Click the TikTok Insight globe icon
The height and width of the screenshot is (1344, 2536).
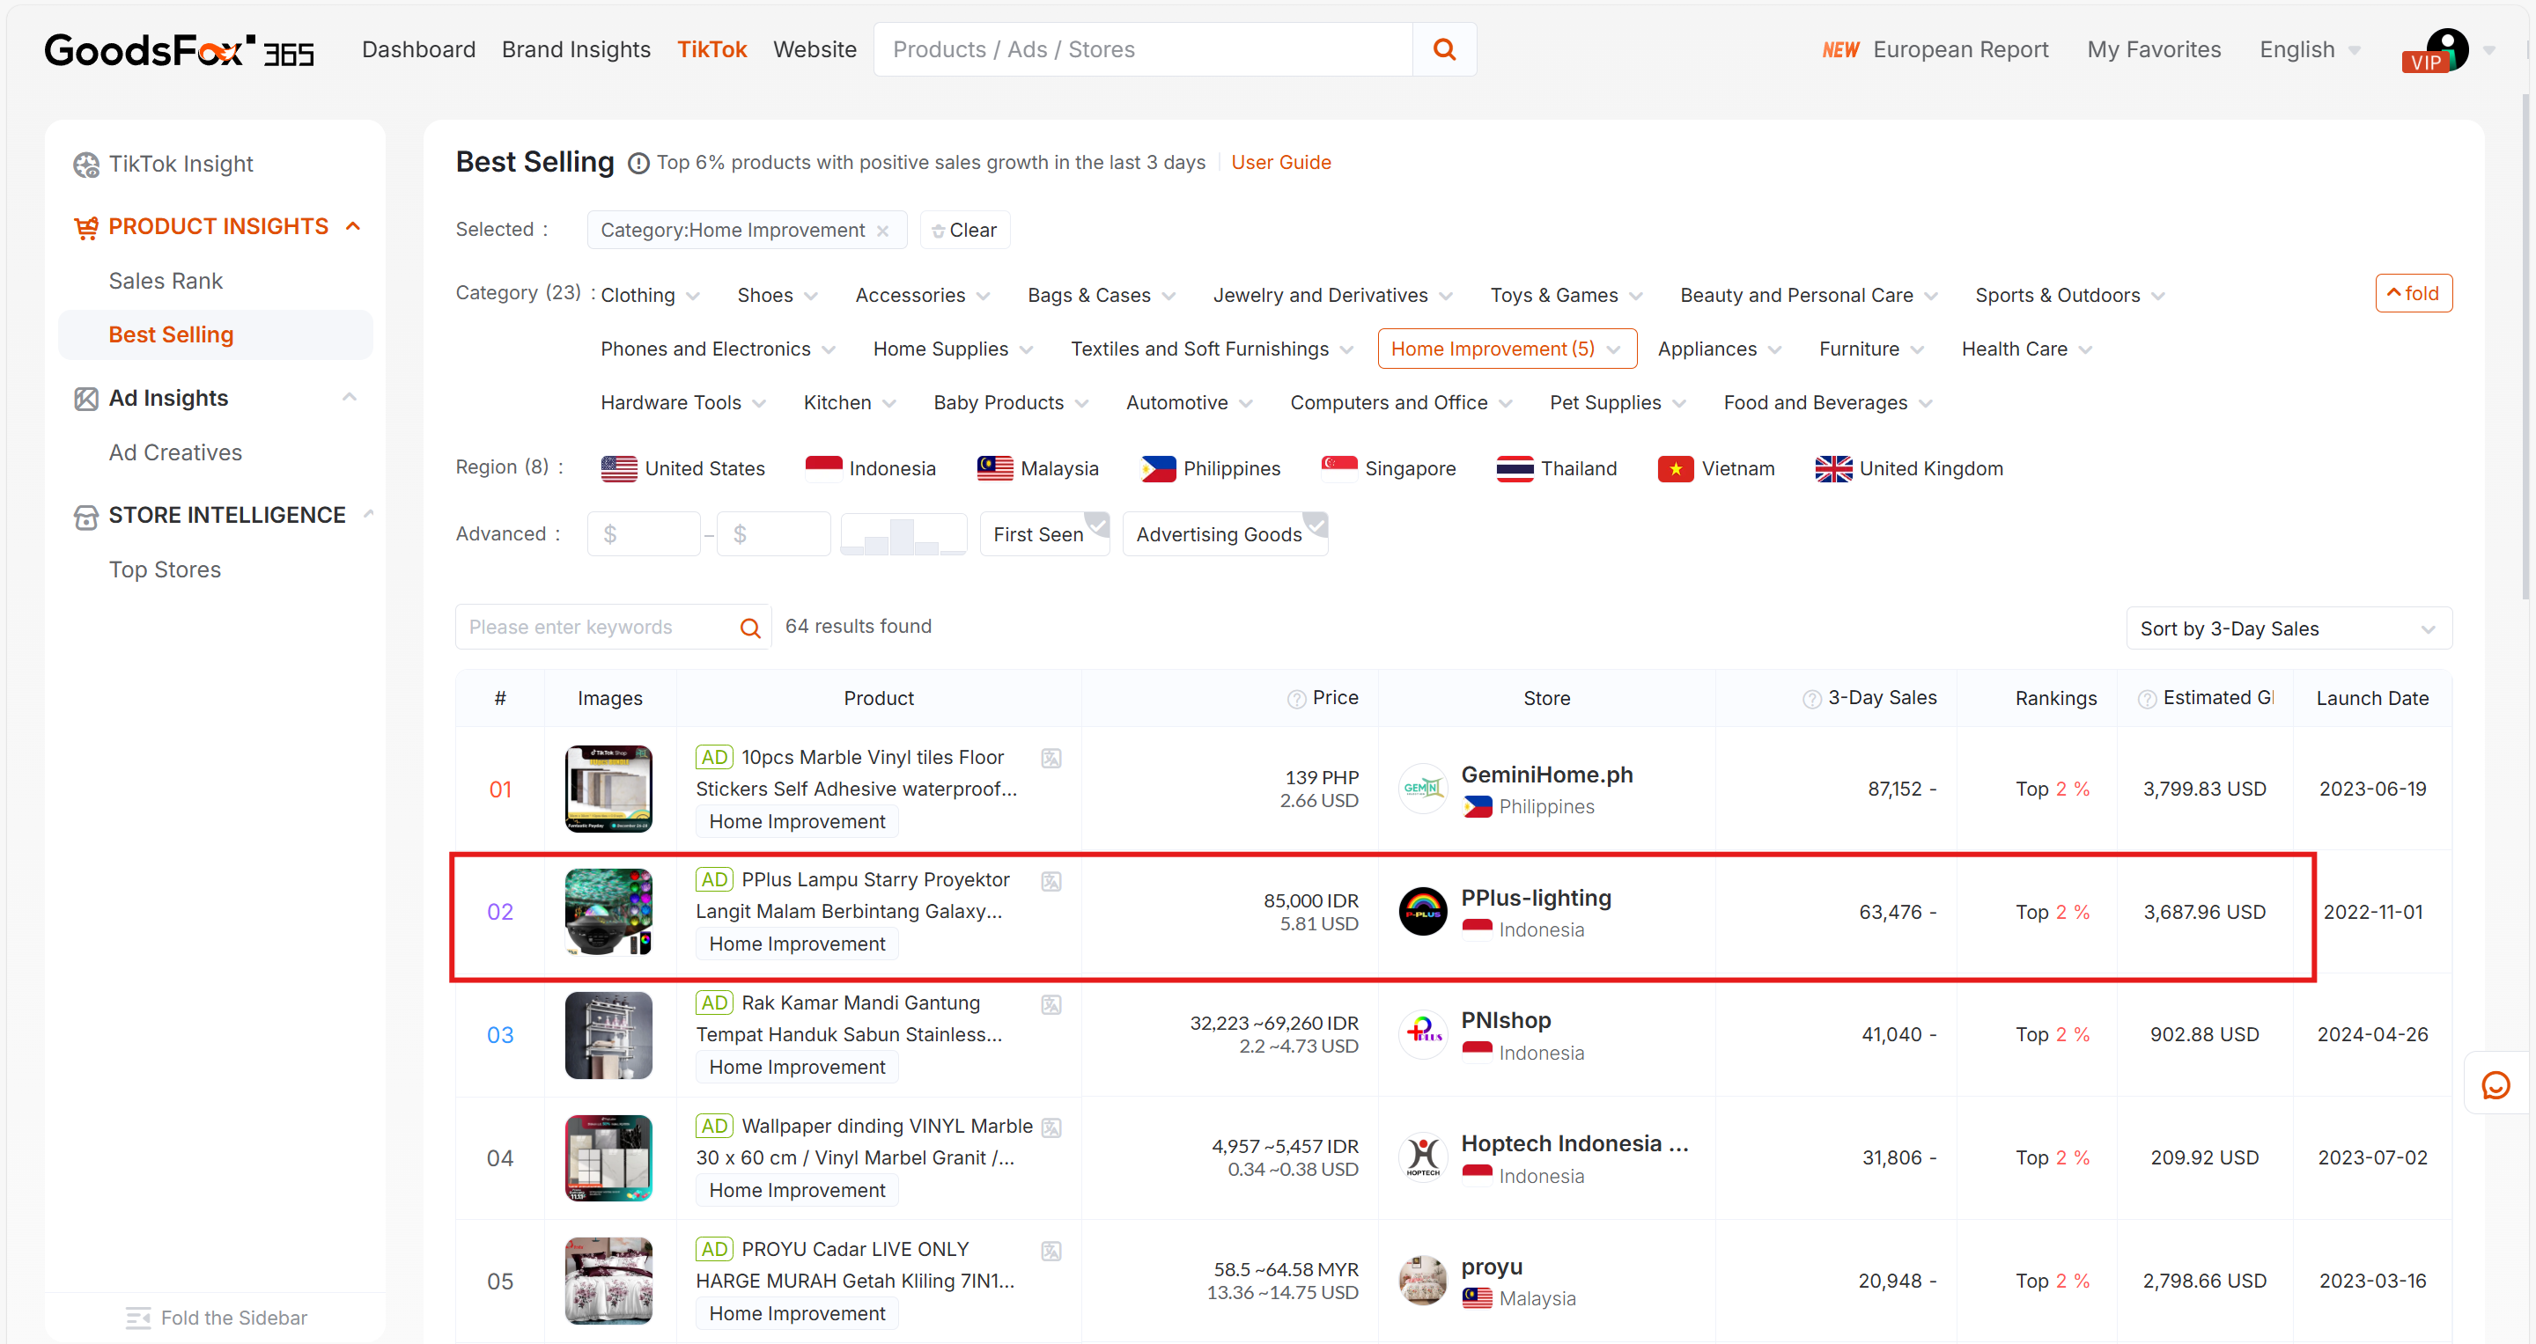point(86,165)
